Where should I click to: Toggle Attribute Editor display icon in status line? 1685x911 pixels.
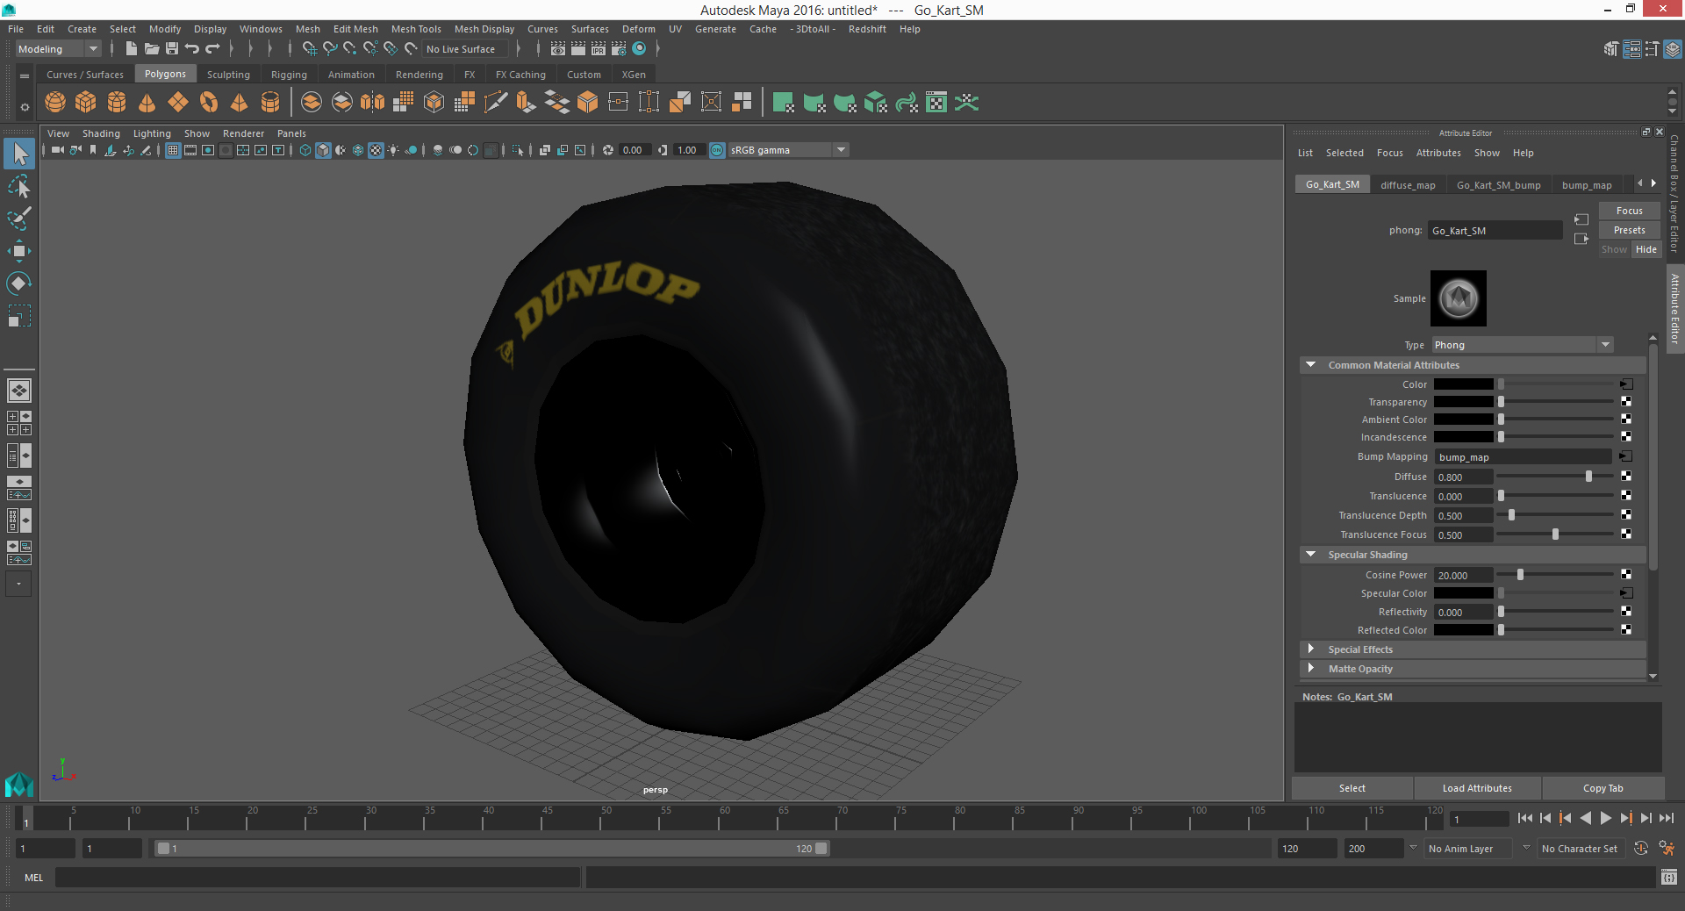coord(1631,49)
